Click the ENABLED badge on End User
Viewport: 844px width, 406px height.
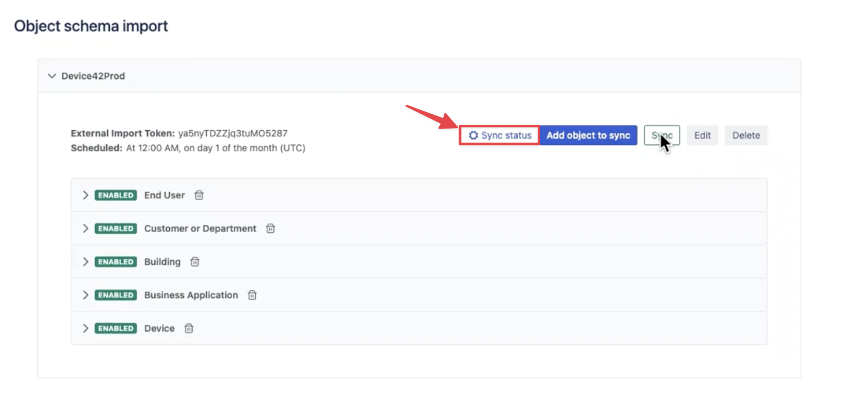point(116,195)
